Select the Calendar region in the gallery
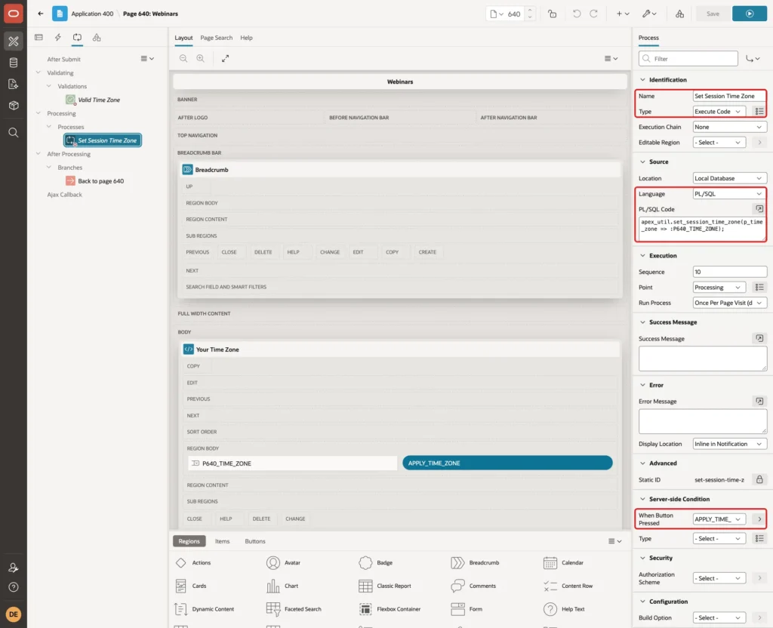 (563, 562)
